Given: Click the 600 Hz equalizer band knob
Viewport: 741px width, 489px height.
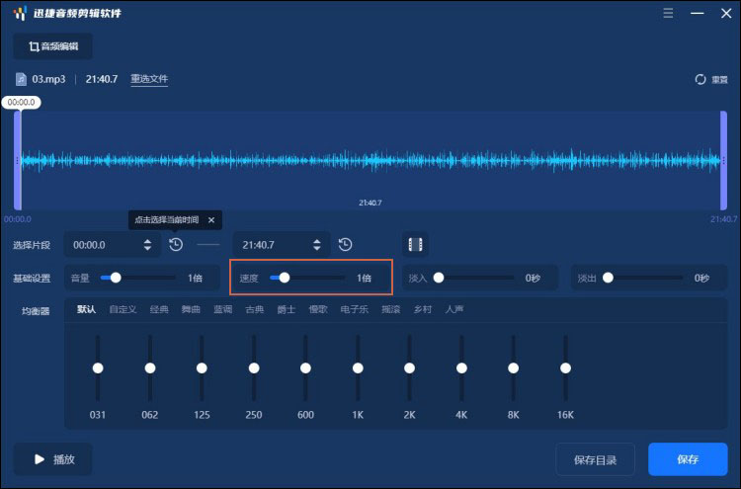Looking at the screenshot, I should coord(305,368).
